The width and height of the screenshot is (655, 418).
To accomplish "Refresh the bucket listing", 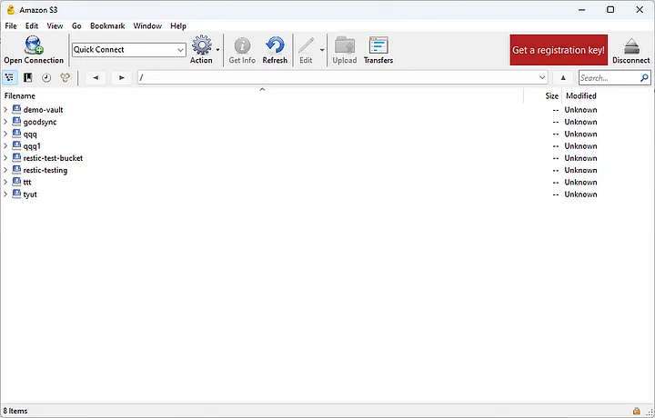I will pyautogui.click(x=275, y=50).
